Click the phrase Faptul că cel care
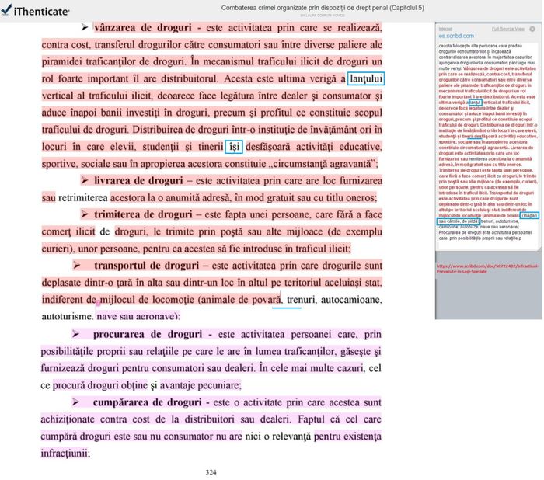 [x=340, y=419]
